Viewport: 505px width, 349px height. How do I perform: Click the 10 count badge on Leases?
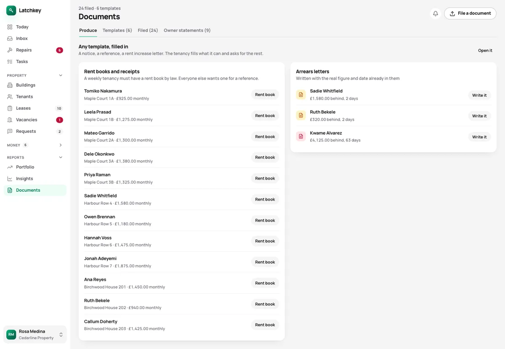click(x=59, y=108)
